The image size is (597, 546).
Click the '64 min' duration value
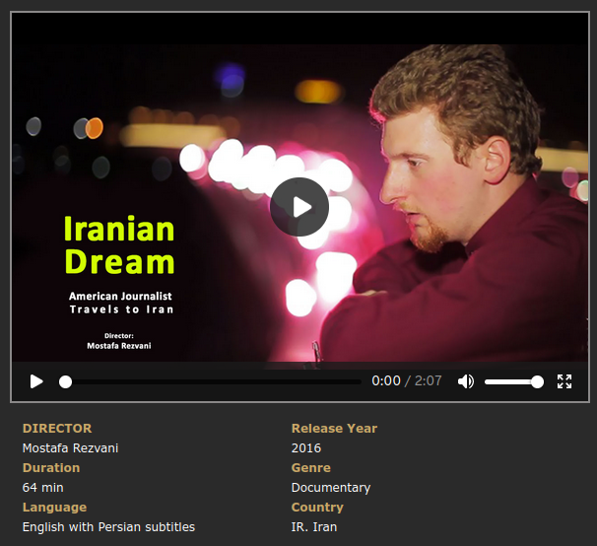(44, 488)
